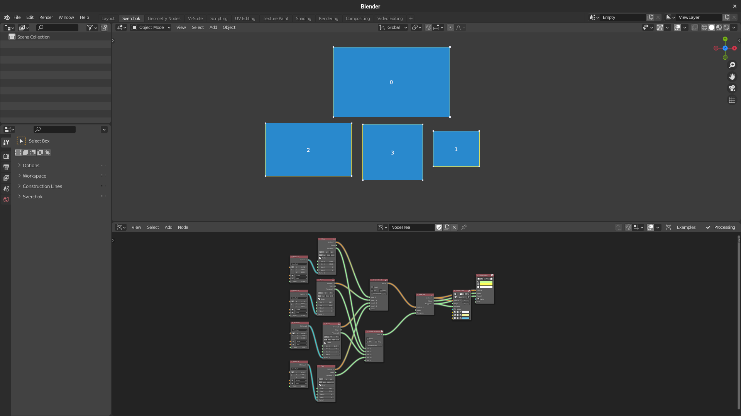Pin the current node tree in the node editor
The width and height of the screenshot is (741, 416).
(x=464, y=227)
